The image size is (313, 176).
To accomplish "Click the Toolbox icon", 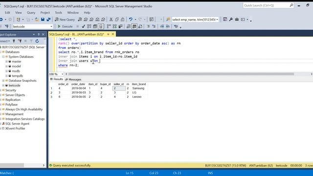I will [237, 20].
